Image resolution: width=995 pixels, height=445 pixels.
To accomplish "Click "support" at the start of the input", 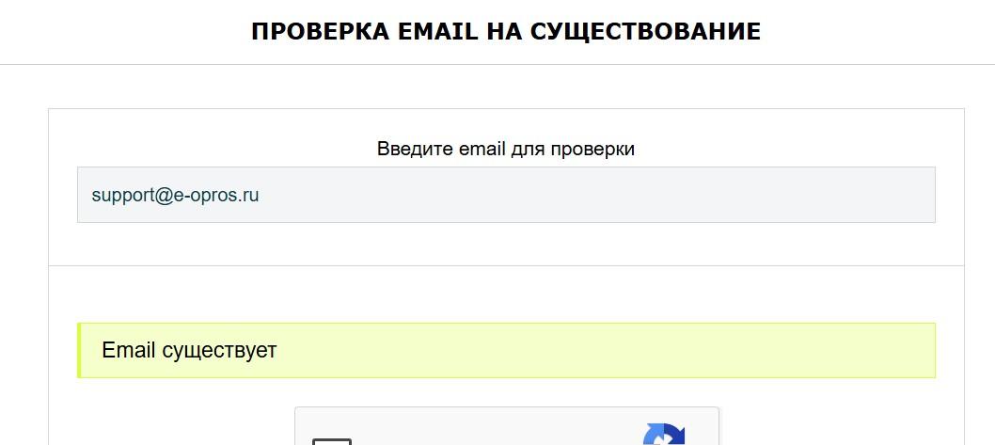I will (x=120, y=196).
